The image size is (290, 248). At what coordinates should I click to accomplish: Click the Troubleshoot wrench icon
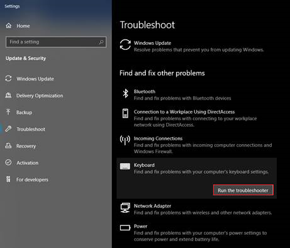8,129
